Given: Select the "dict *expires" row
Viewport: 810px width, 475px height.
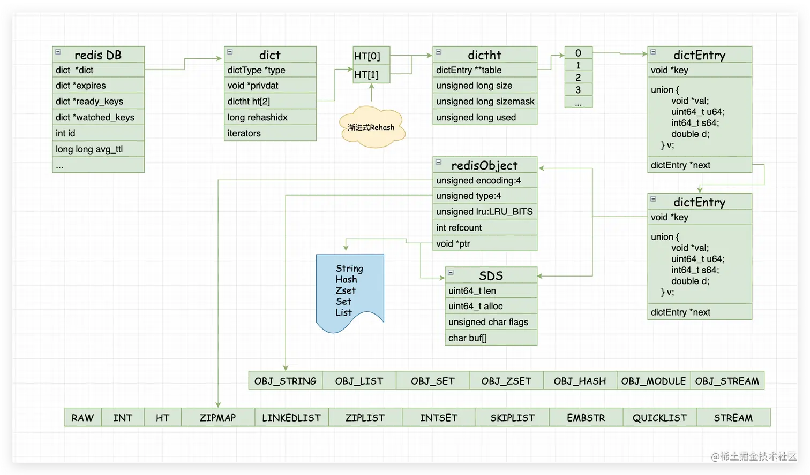Looking at the screenshot, I should [99, 86].
